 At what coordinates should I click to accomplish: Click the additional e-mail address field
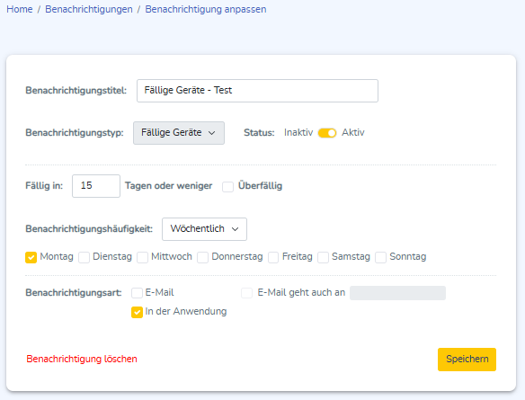coord(397,293)
